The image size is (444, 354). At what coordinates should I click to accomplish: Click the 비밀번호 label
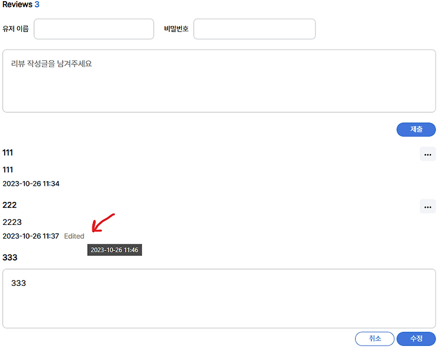pos(176,29)
